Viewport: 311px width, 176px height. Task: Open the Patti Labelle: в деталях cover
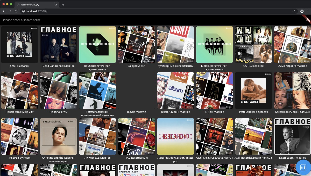point(253,90)
